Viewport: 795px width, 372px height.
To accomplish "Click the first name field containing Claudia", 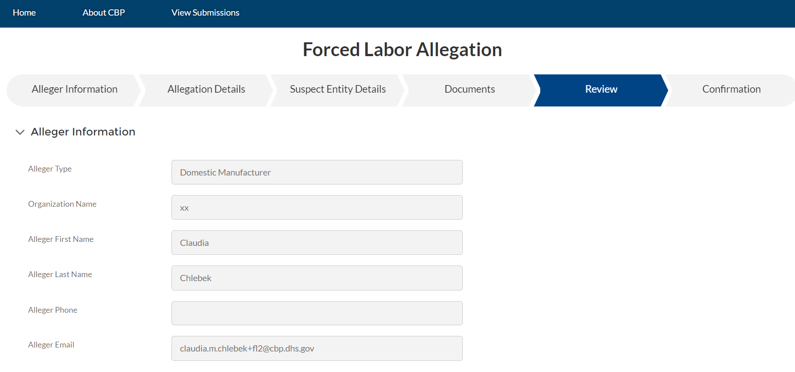I will click(x=317, y=243).
